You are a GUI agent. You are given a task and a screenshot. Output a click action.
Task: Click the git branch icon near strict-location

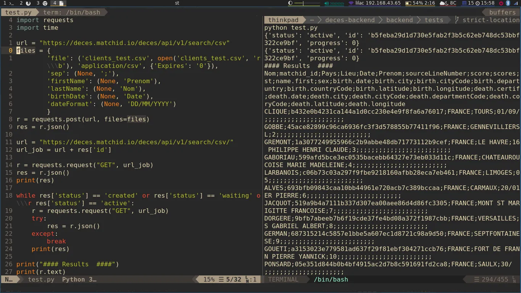(457, 20)
